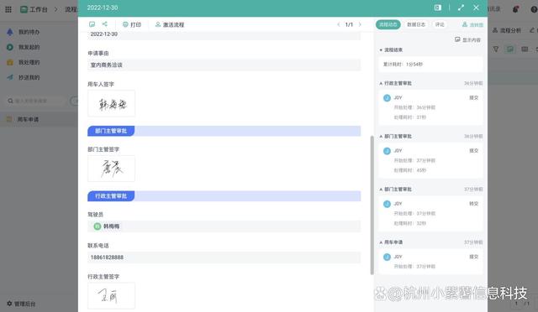Click the notification bell icon at top right
This screenshot has width=538, height=312.
[x=515, y=9]
